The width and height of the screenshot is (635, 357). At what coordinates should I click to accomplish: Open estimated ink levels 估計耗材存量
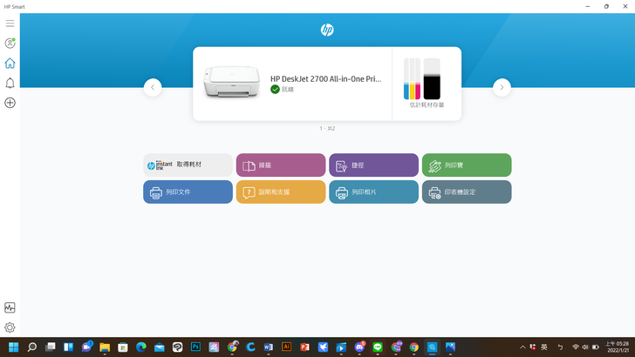(x=427, y=104)
